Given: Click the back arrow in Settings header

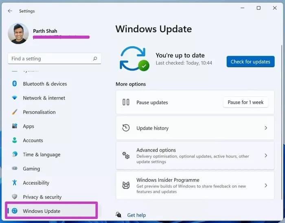Looking at the screenshot, I should (10, 11).
